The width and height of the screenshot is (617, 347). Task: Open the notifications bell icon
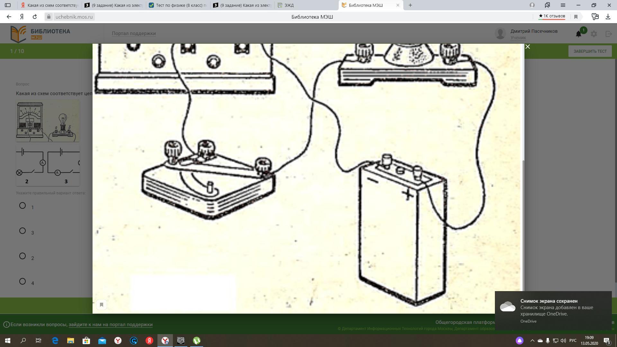[578, 34]
